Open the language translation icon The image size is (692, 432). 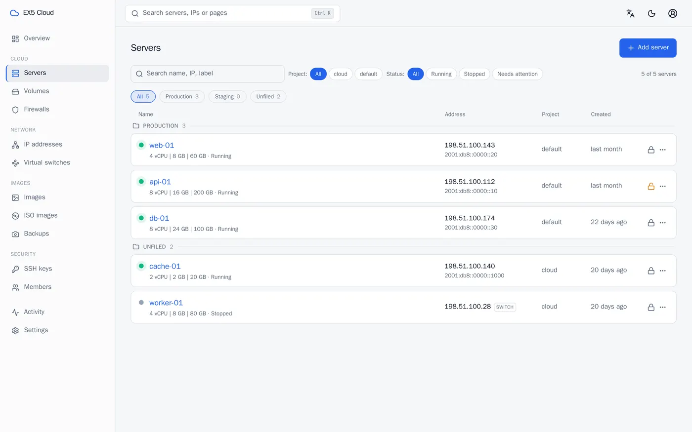tap(630, 13)
